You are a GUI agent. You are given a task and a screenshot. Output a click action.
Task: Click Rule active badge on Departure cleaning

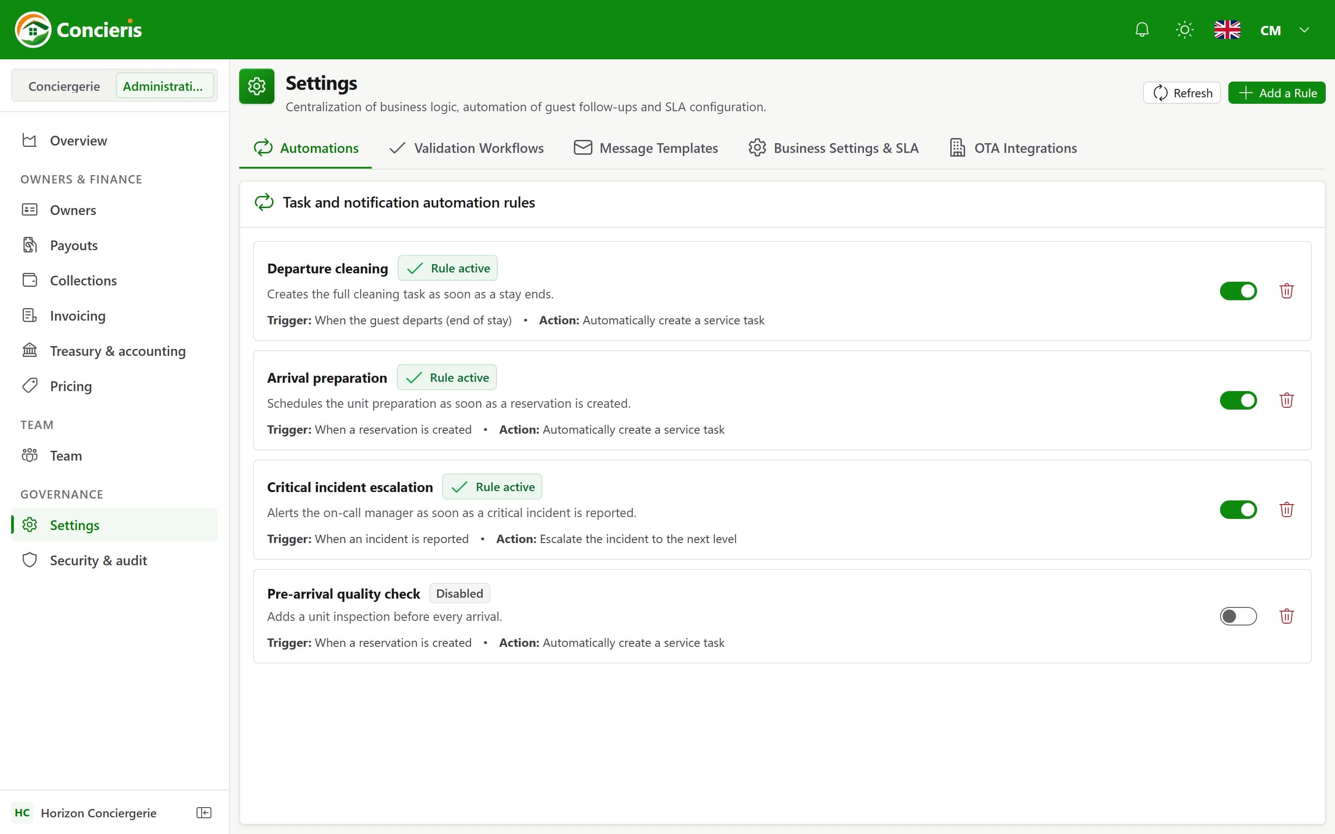[447, 268]
